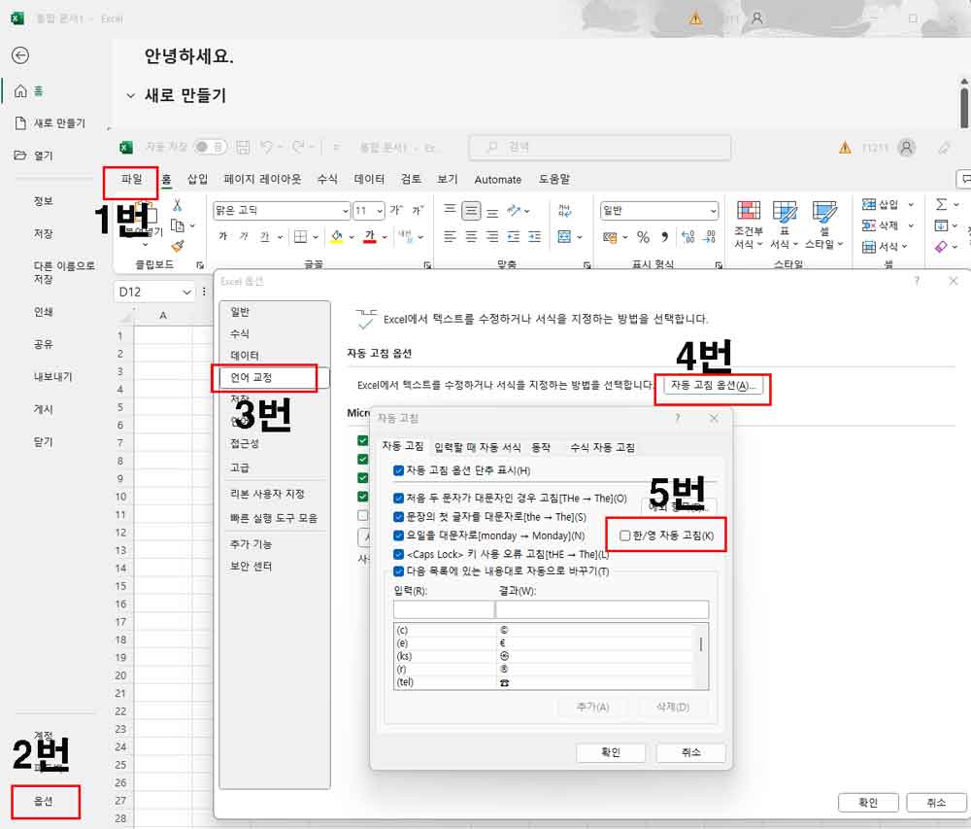Switch to 입력할 때 자동 서식 tab

coord(478,447)
